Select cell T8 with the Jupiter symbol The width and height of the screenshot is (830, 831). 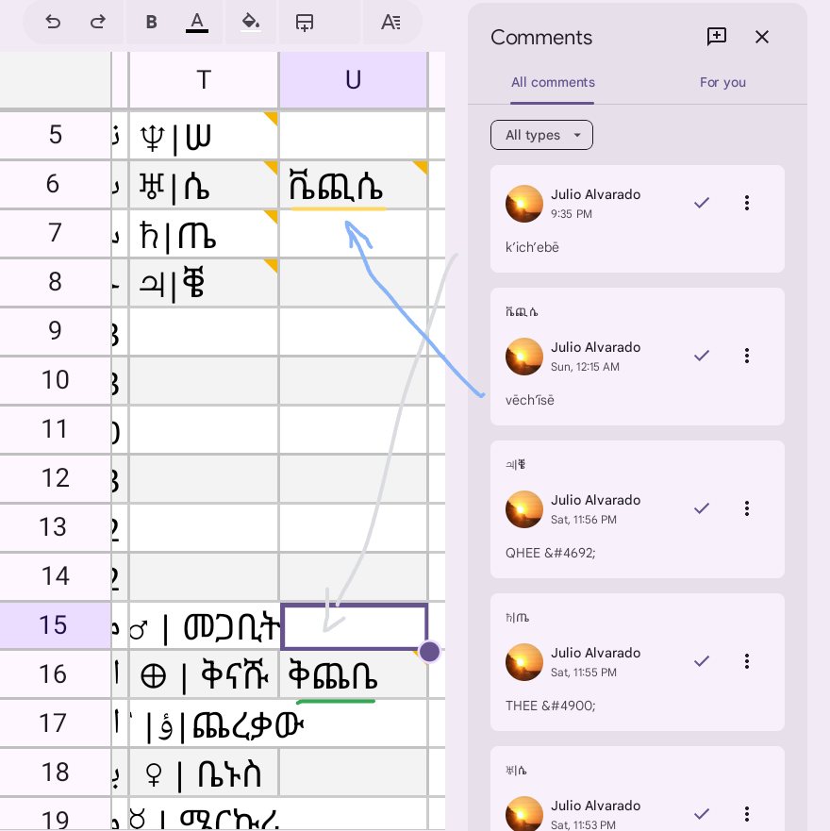click(x=204, y=282)
